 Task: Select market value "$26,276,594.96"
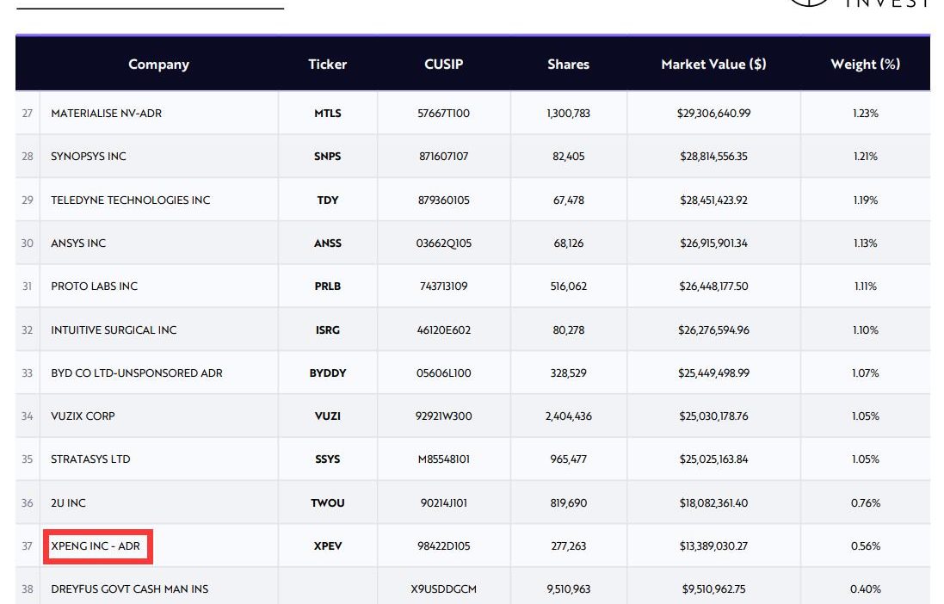(713, 330)
